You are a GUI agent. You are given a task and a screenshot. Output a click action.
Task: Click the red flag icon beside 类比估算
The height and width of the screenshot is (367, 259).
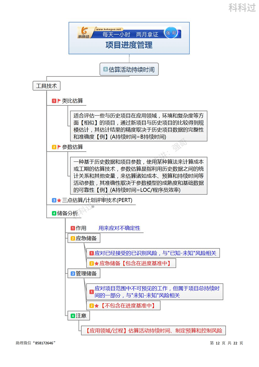(x=59, y=101)
